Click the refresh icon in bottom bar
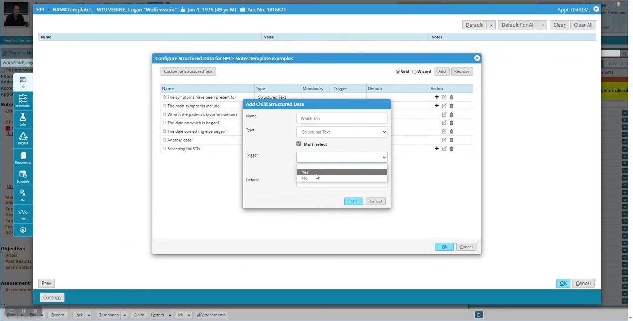633x321 pixels. pyautogui.click(x=478, y=315)
